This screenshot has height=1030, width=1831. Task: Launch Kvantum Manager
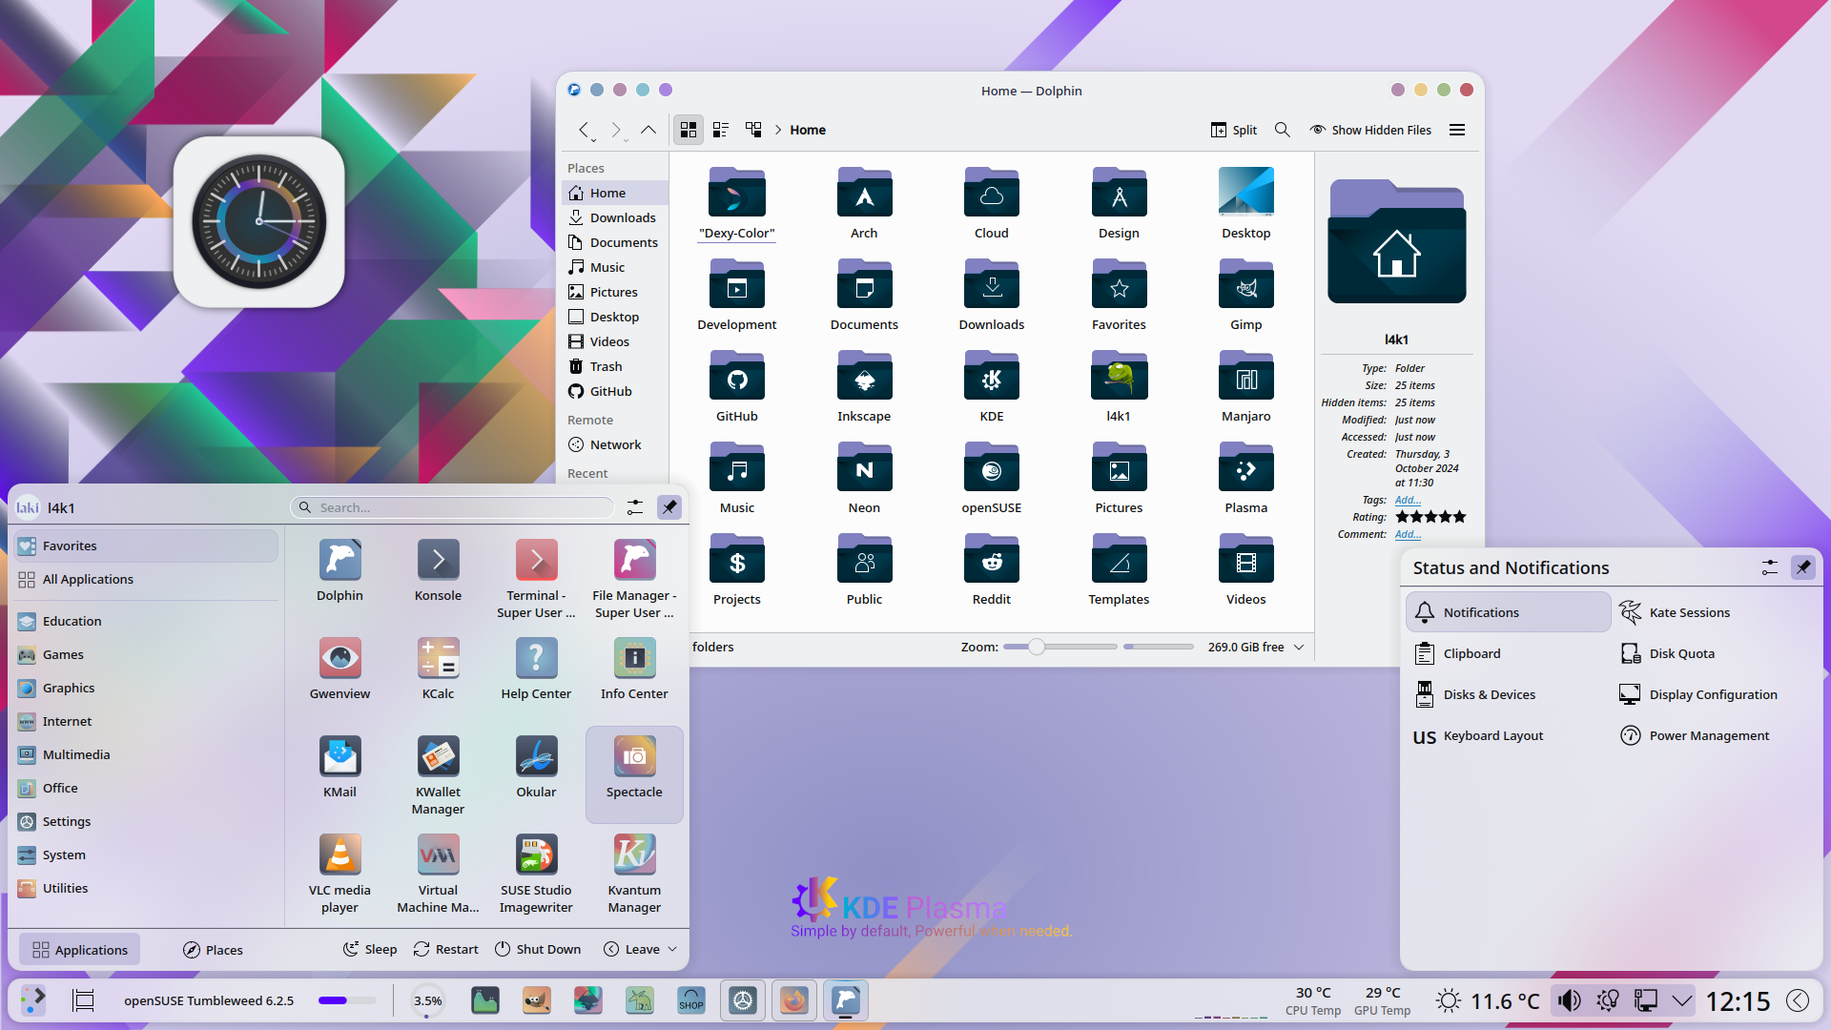pos(634,874)
